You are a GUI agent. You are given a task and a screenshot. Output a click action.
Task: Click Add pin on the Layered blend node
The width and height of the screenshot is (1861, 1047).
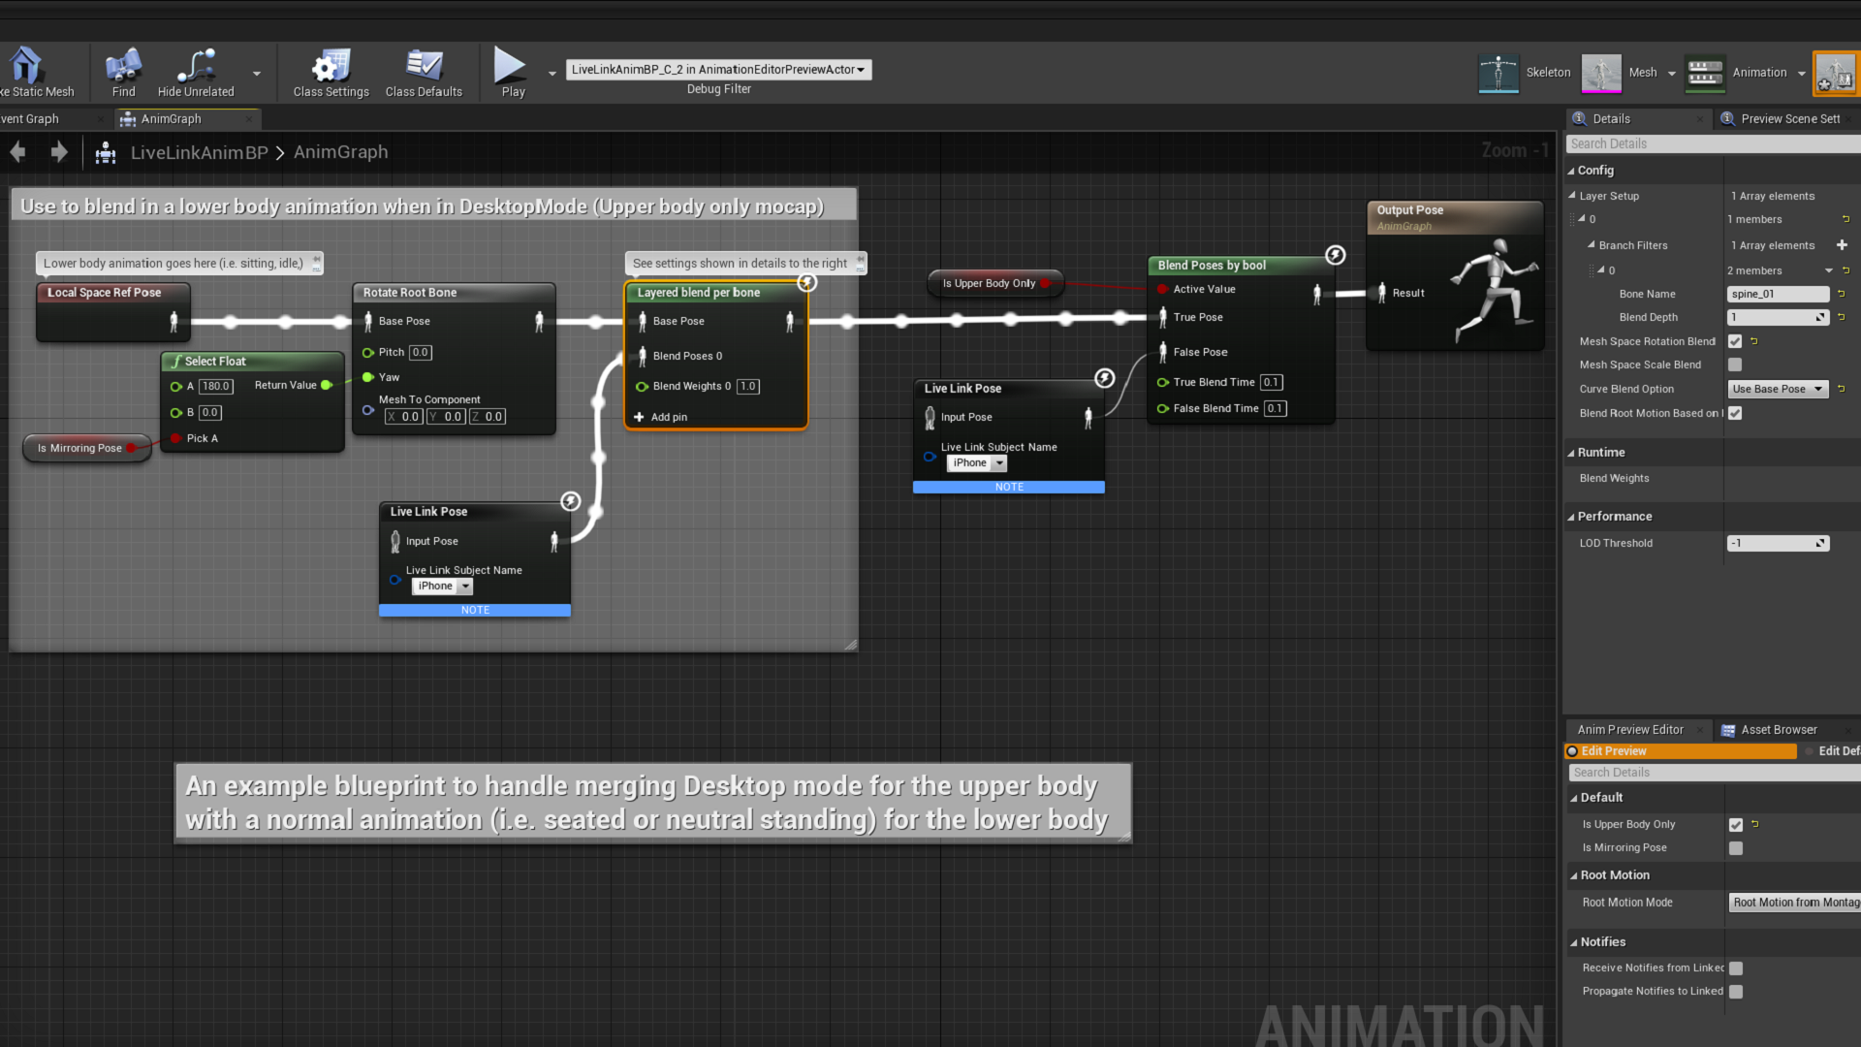[661, 417]
